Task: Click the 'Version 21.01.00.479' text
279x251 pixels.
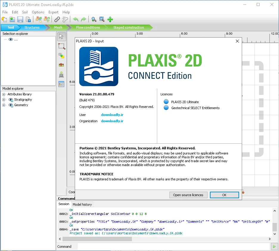Action: point(97,94)
